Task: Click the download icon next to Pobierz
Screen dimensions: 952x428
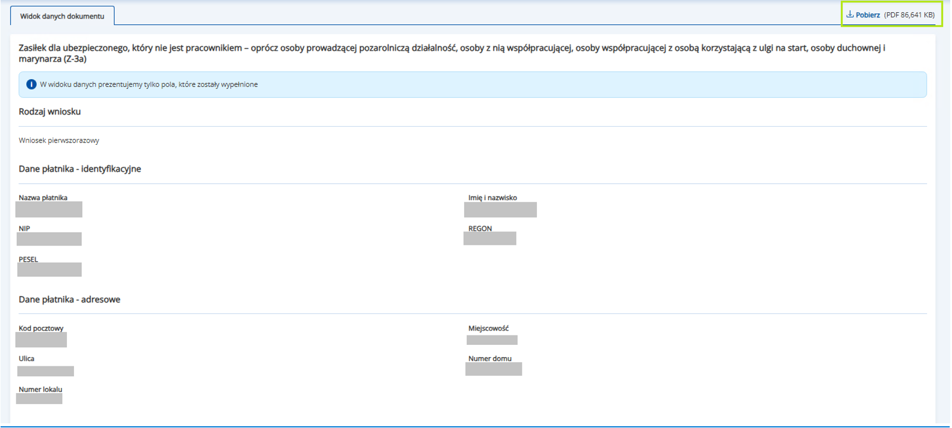Action: pos(850,15)
